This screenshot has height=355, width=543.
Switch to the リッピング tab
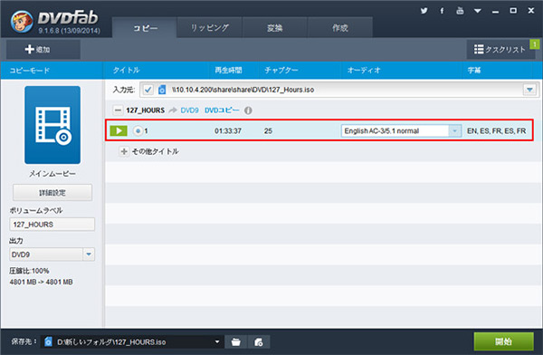pos(210,28)
